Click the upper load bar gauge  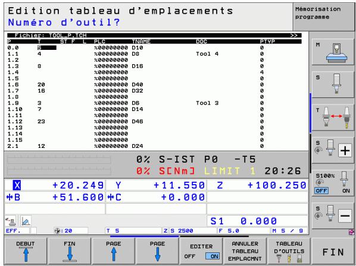(x=59, y=159)
